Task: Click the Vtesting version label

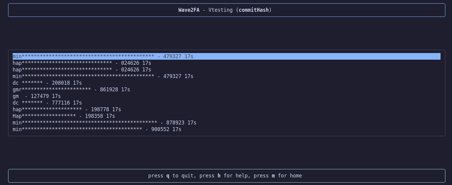Action: click(220, 10)
